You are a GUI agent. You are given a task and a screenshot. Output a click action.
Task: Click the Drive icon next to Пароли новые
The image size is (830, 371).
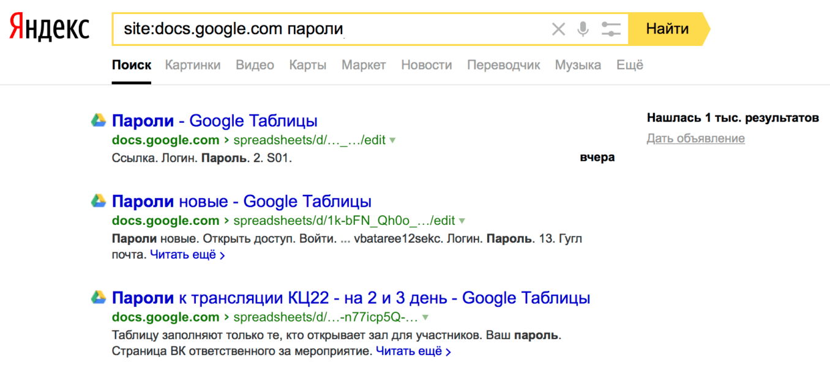click(x=97, y=200)
